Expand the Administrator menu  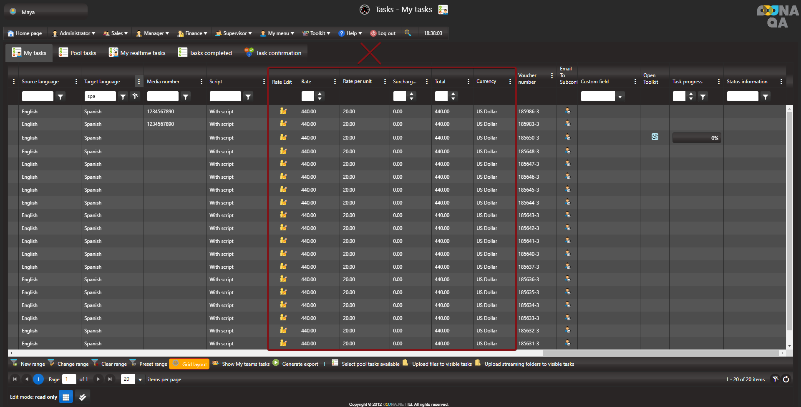click(74, 33)
